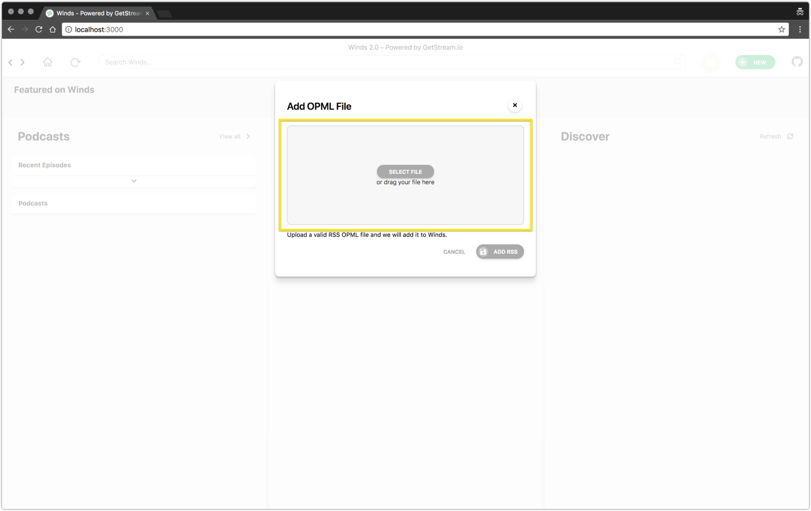Screen dimensions: 811x511
Task: Open the user profile avatar
Action: (711, 62)
